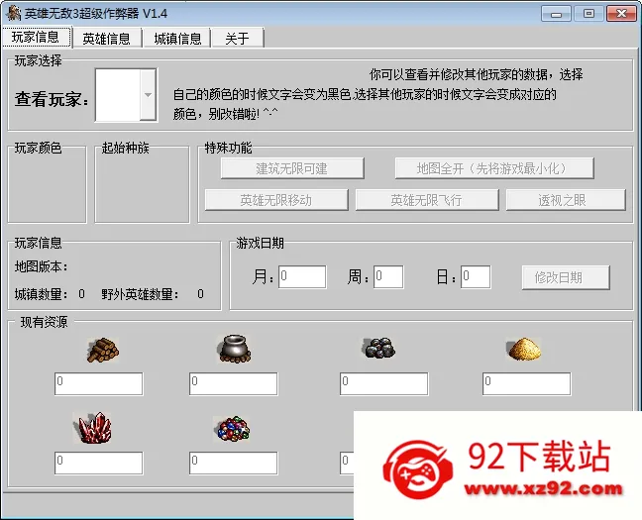Click the 地图全开 button

pyautogui.click(x=494, y=168)
